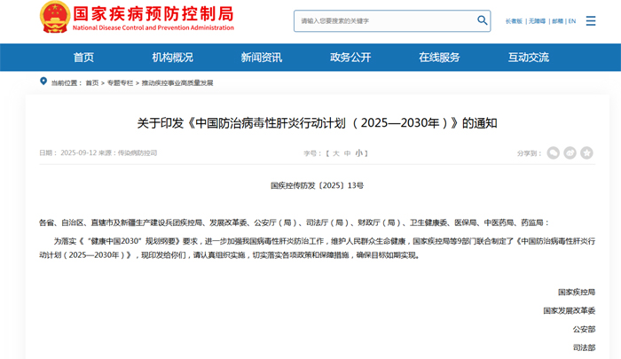
Task: Share article via QQ Zone star icon
Action: coord(587,152)
